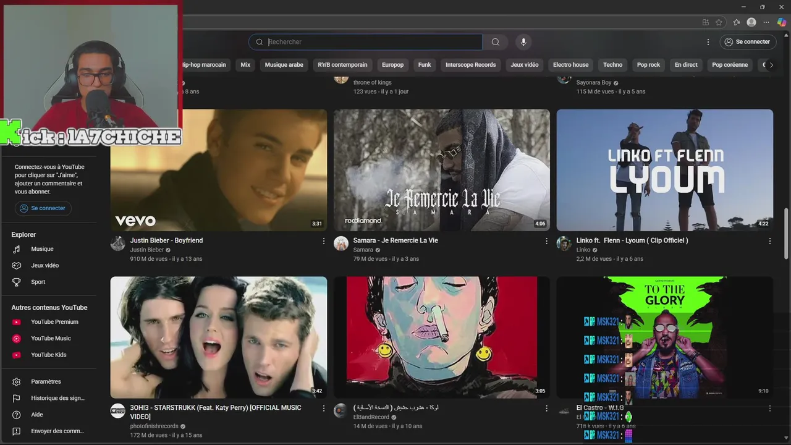Open the browser profile icon

click(751, 22)
